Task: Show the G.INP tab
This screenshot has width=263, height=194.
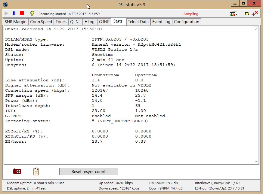Action: coord(104,22)
